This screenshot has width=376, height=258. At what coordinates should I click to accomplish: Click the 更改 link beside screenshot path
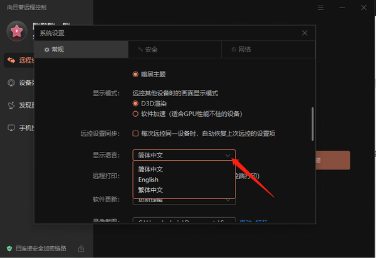(245, 221)
